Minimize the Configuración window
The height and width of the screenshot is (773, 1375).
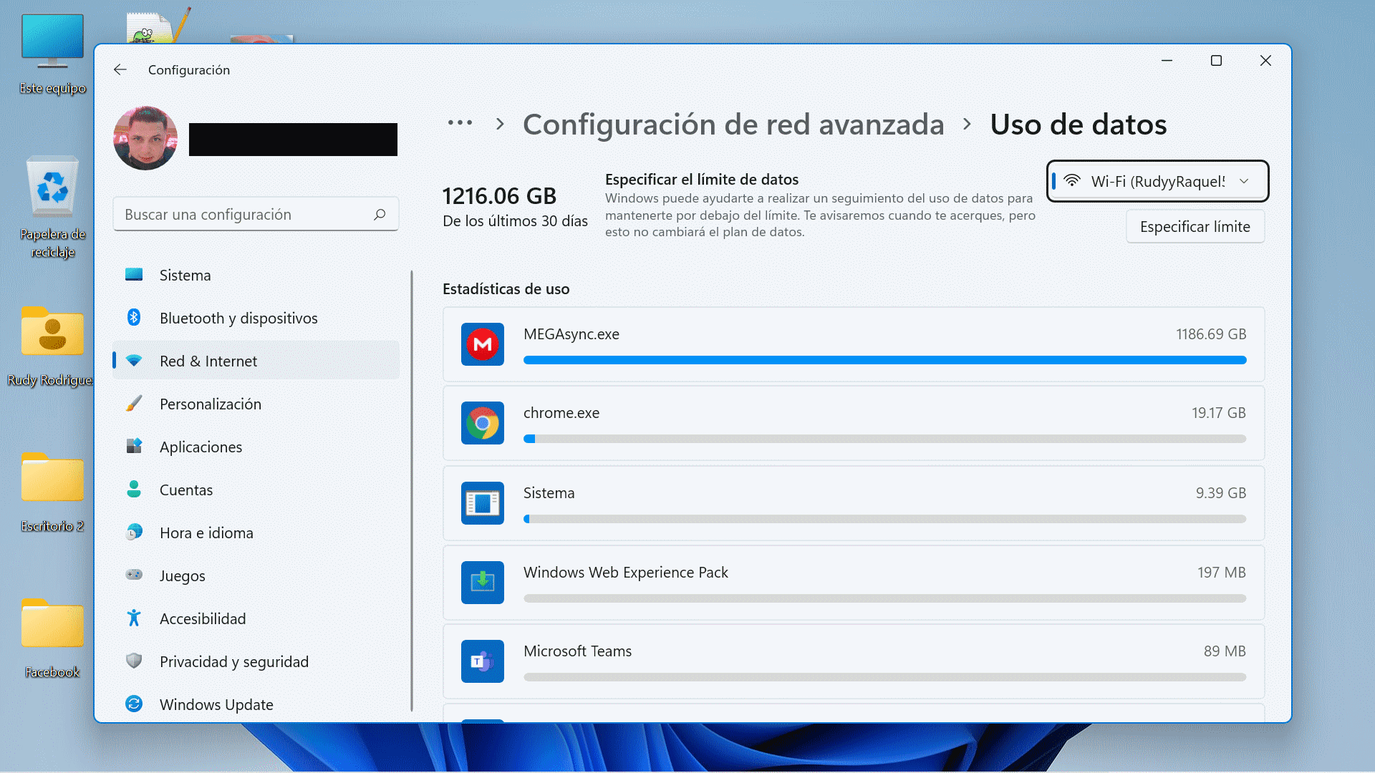1167,61
